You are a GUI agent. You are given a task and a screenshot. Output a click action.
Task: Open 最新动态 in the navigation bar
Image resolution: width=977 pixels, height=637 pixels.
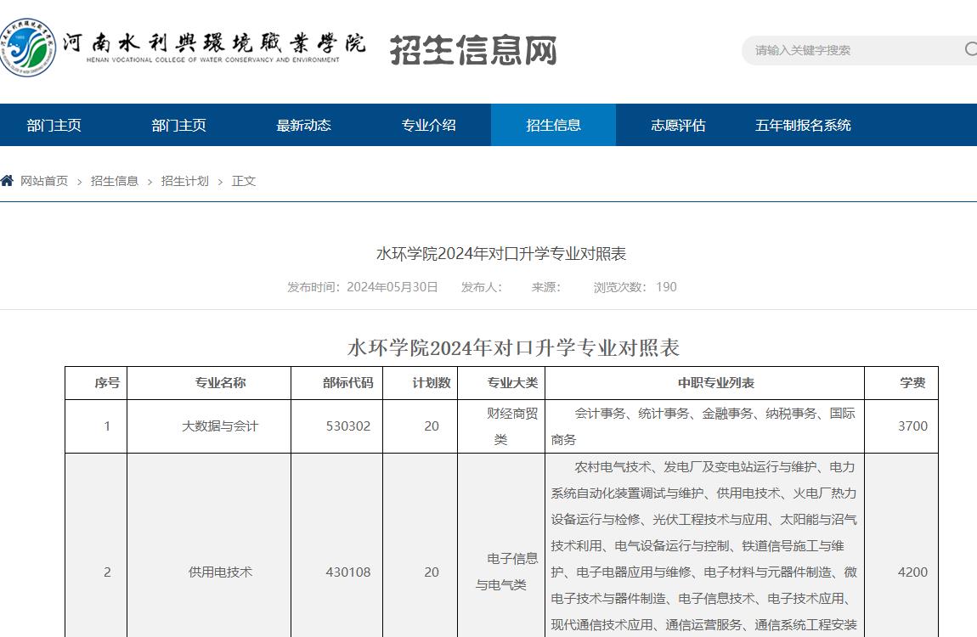click(x=304, y=125)
